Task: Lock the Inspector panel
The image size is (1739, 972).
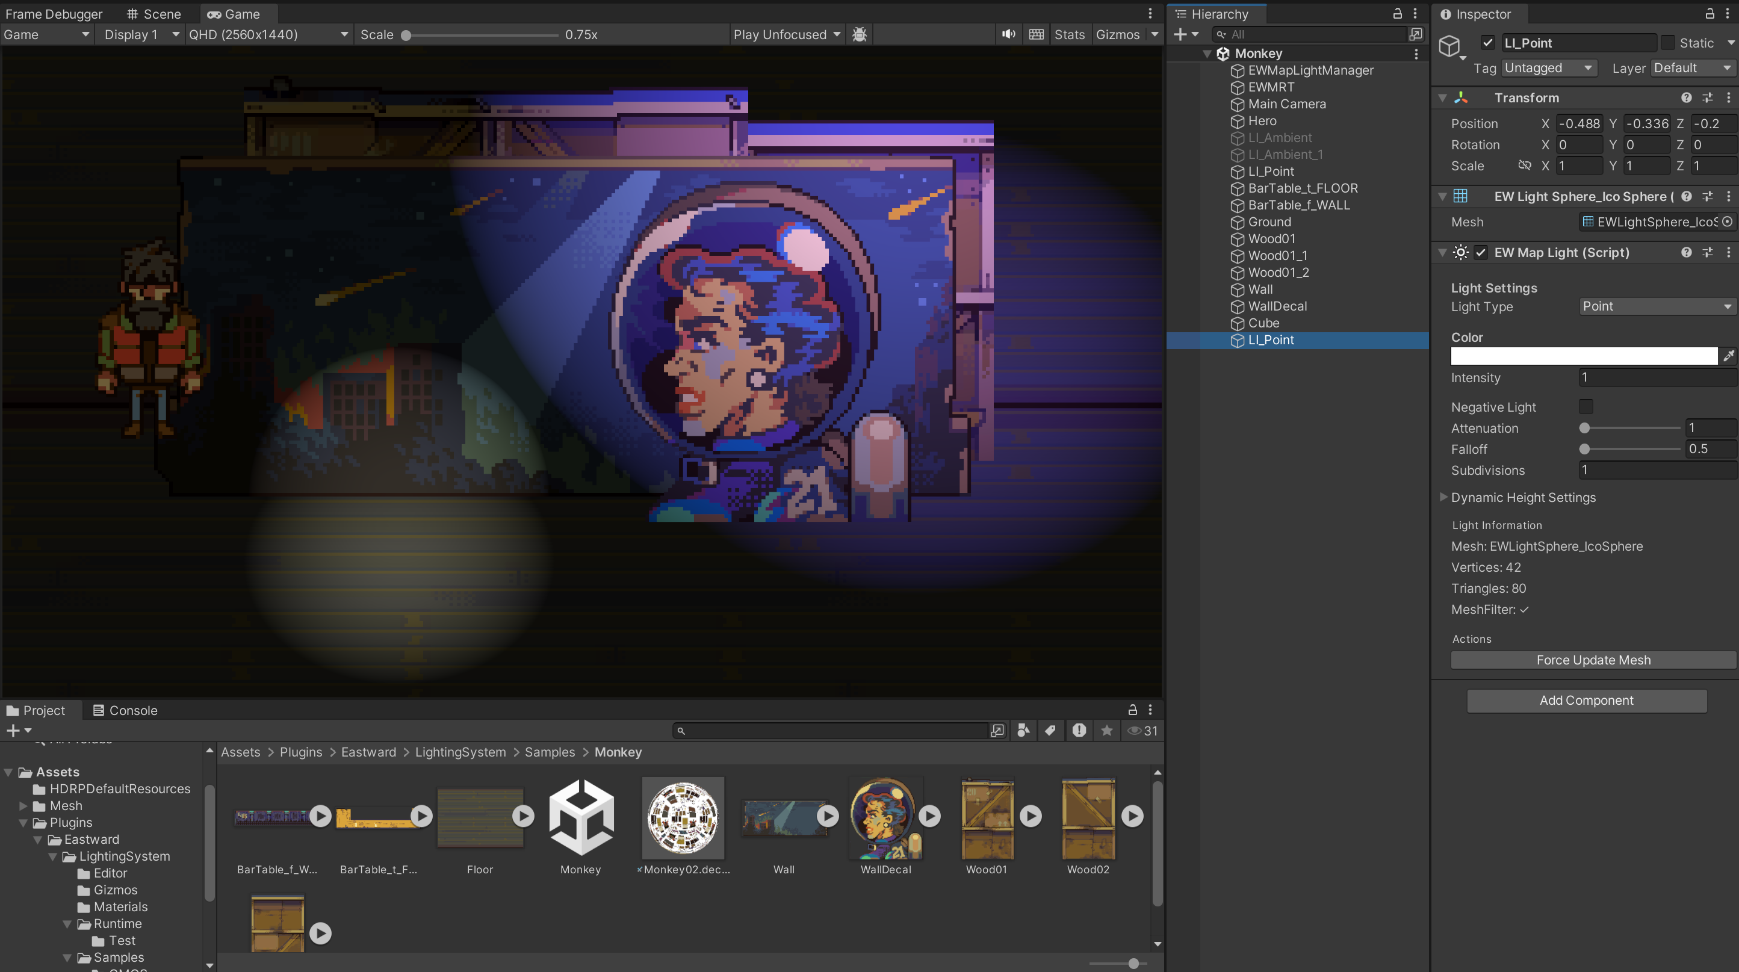Action: (1710, 13)
